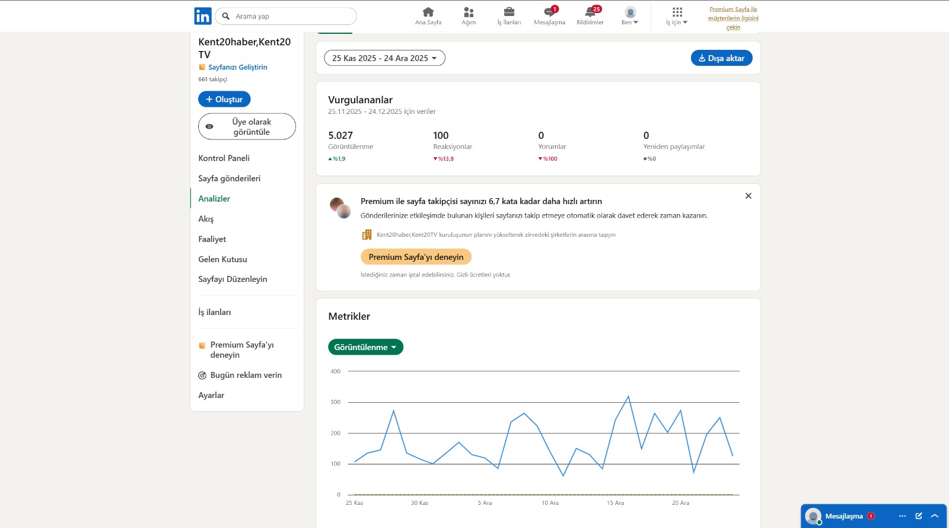
Task: Open Mesajlaşma icon in top navigation
Action: [549, 12]
